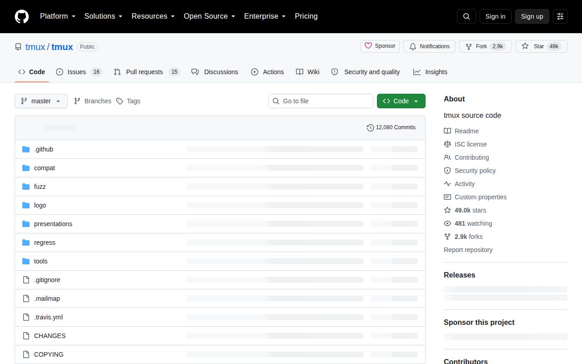
Task: Open the .github folder
Action: [44, 149]
